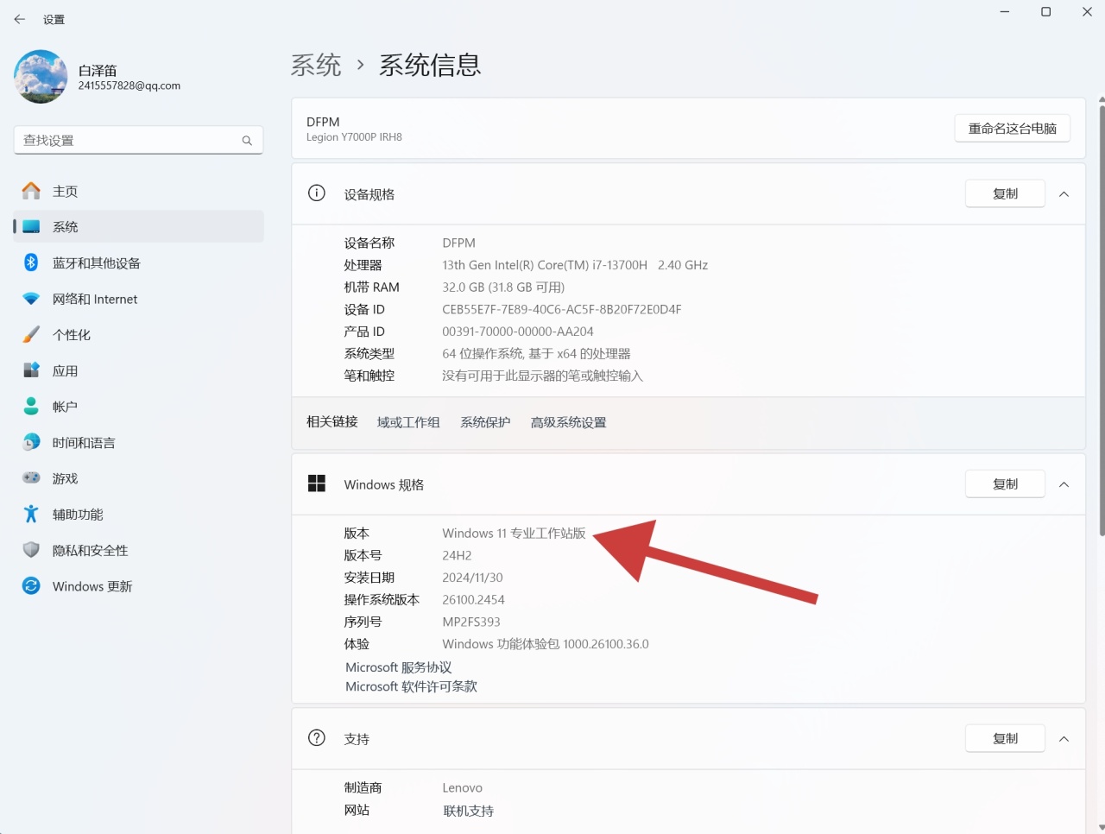Select 蓝牙和其他设备 in the sidebar
This screenshot has width=1105, height=834.
point(139,262)
